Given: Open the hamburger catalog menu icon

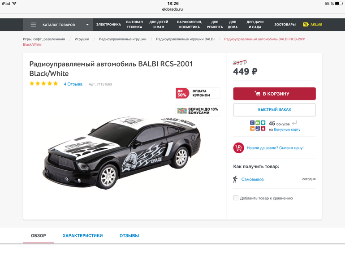Looking at the screenshot, I should [x=33, y=25].
